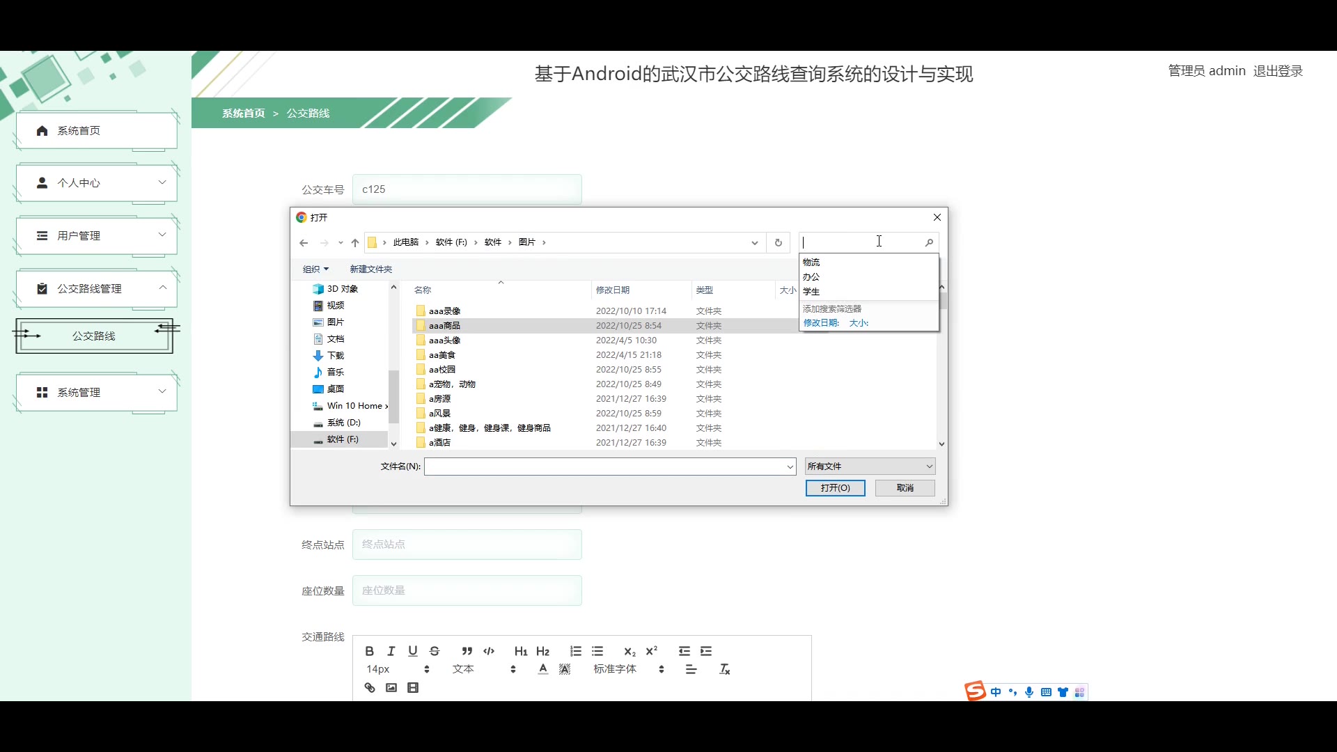1337x752 pixels.
Task: Open the 所有文件 file type dropdown
Action: [870, 467]
